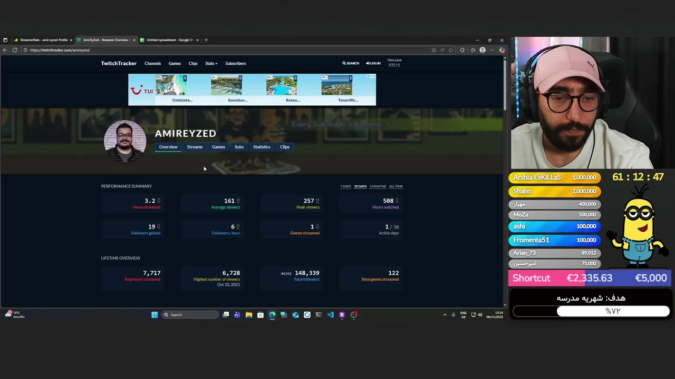Click the Hours watched 508 value

(388, 201)
